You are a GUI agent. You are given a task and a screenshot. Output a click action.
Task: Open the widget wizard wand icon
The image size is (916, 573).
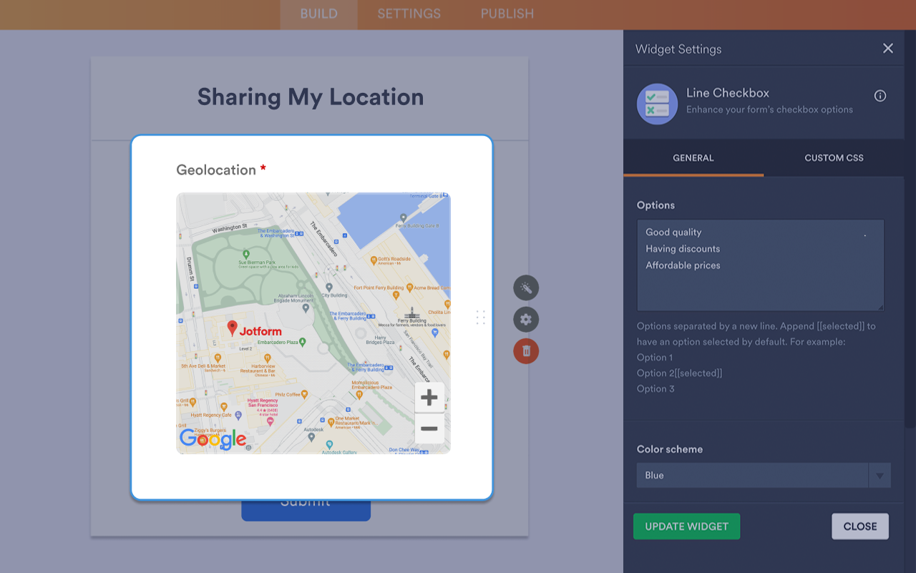(x=526, y=288)
